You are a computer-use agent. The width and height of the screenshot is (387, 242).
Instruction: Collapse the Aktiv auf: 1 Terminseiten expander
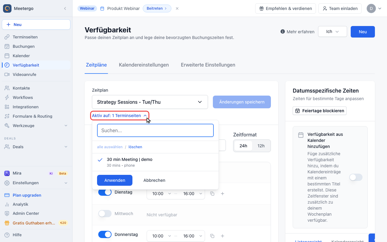120,116
